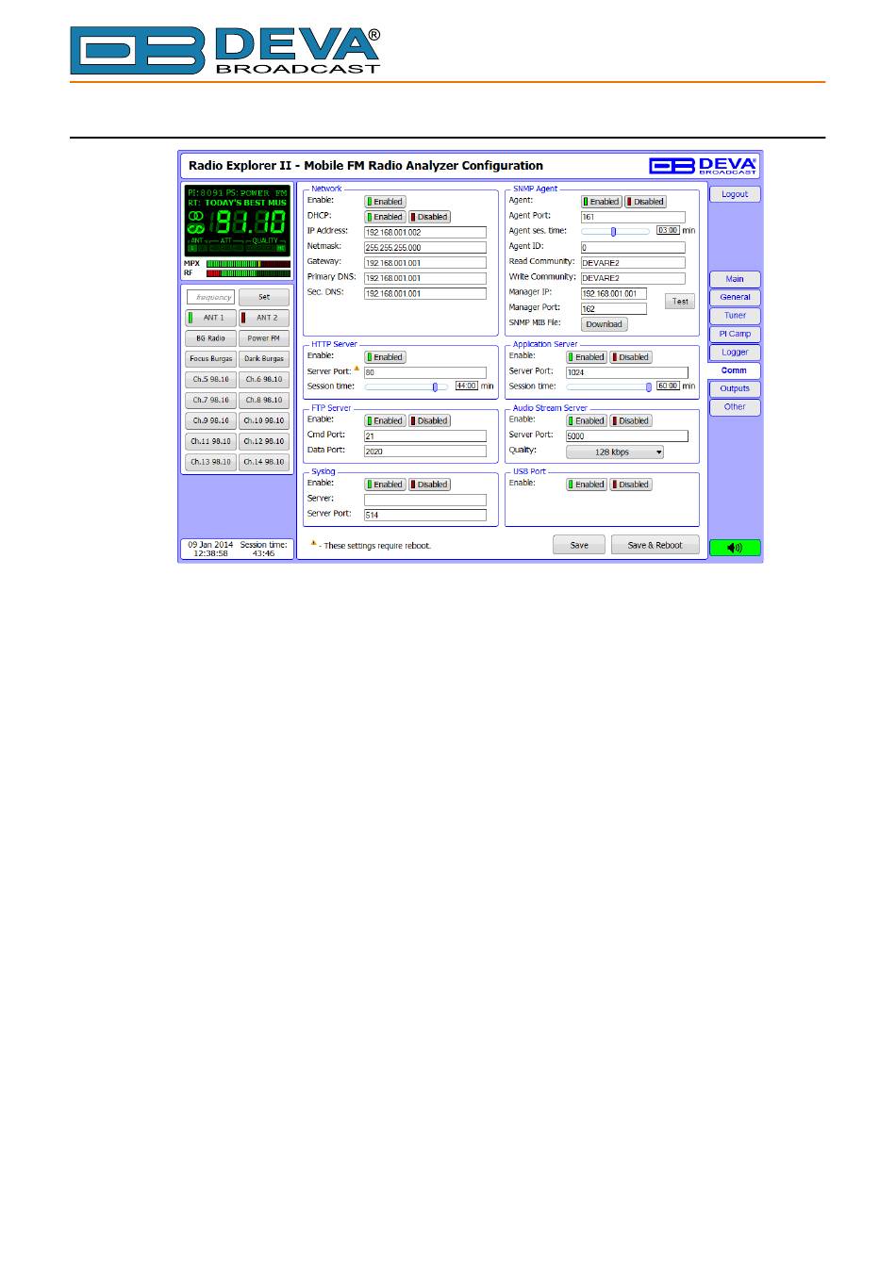Select the Comm tab

point(734,370)
